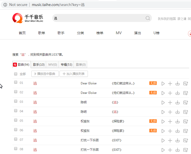Open the 专辑(53) results tab

coord(66,65)
